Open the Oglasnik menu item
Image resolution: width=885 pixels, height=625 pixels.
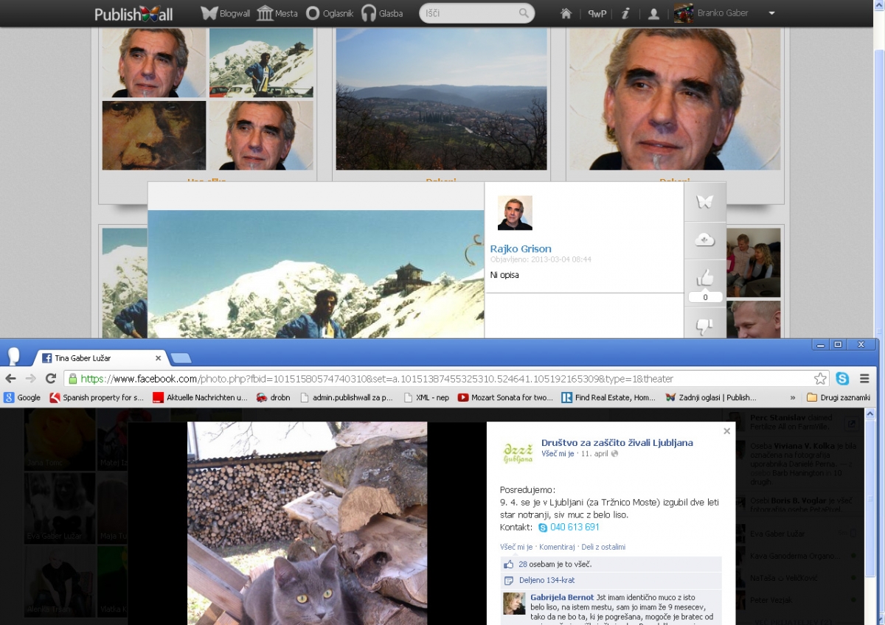pos(330,13)
